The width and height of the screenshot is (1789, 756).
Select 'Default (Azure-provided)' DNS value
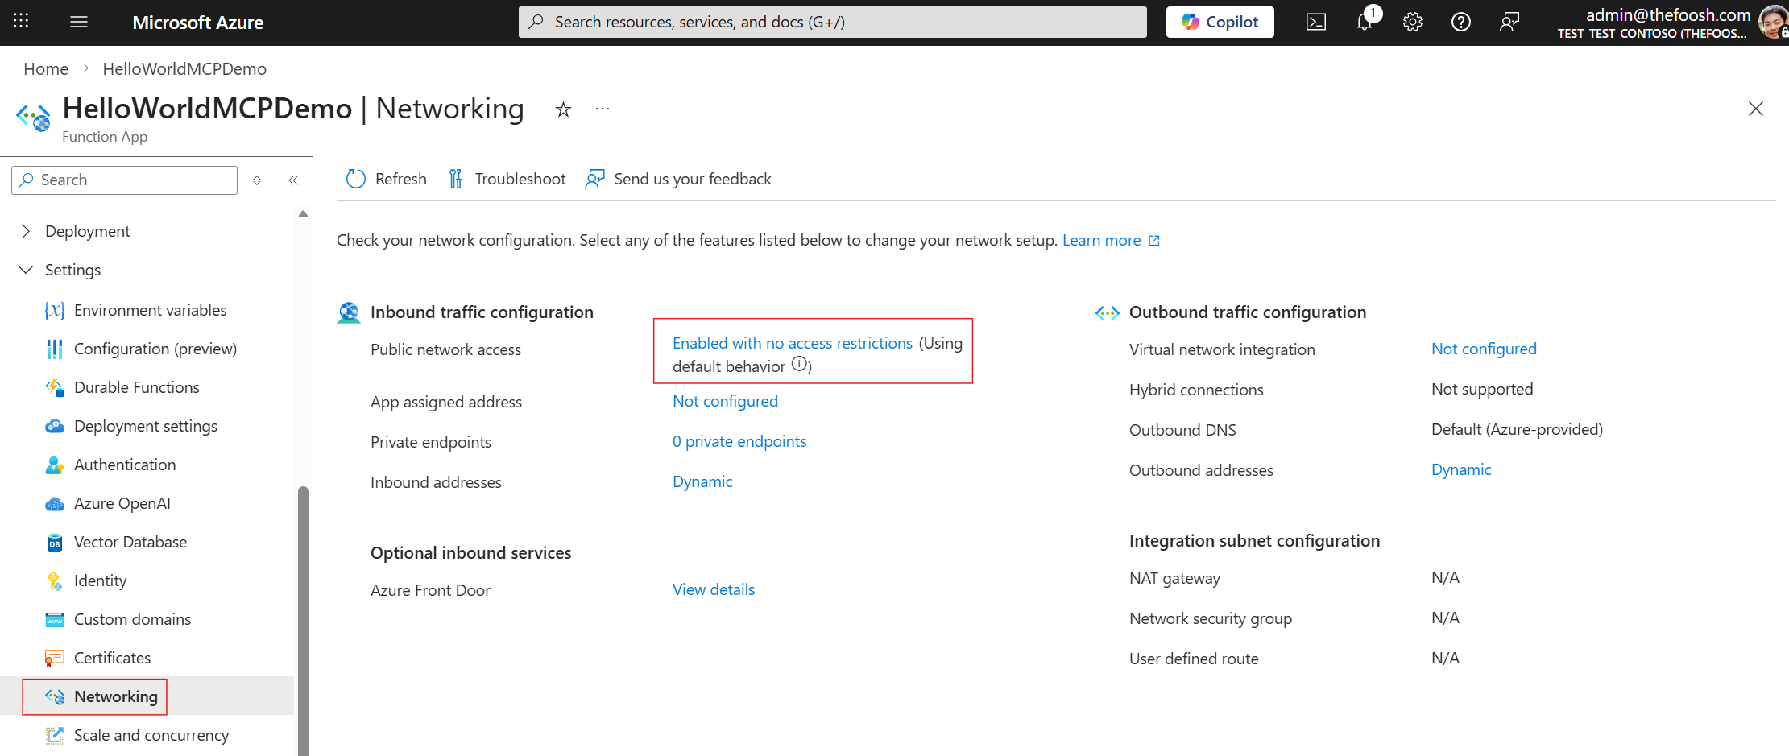[x=1517, y=430]
